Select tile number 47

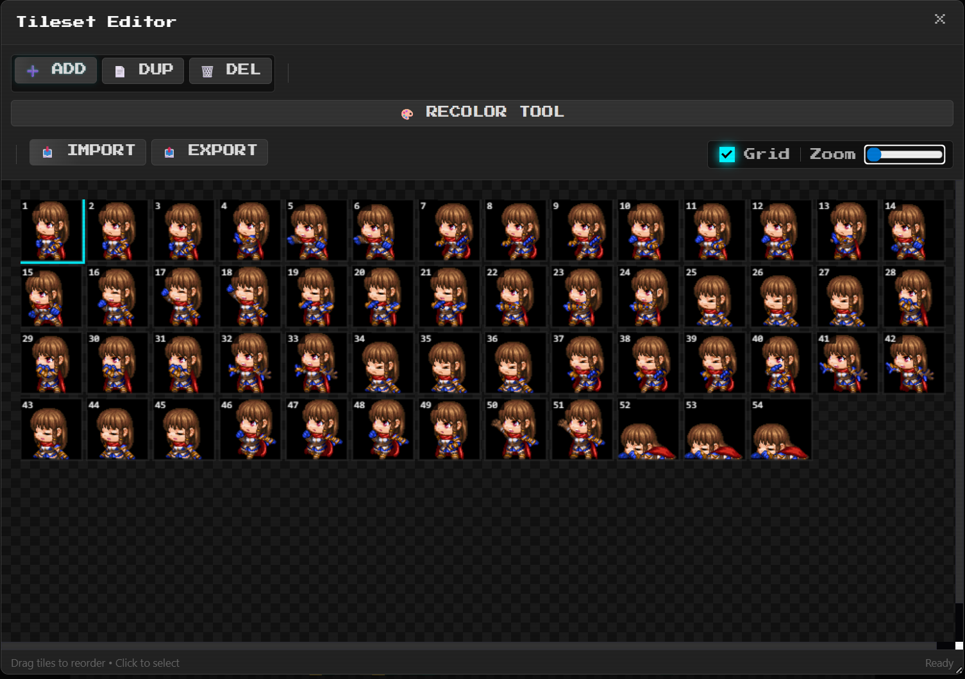[x=317, y=430]
